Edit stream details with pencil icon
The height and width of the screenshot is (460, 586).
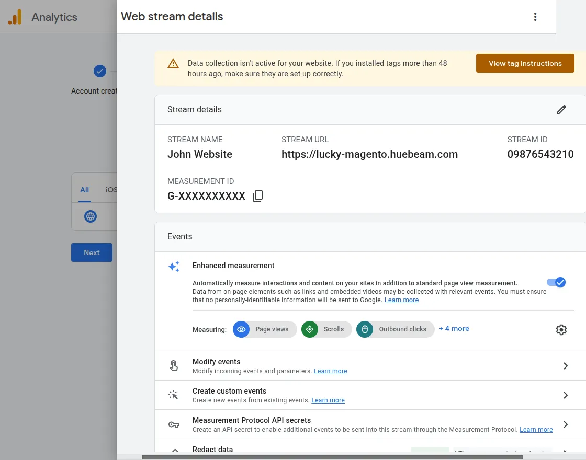561,110
